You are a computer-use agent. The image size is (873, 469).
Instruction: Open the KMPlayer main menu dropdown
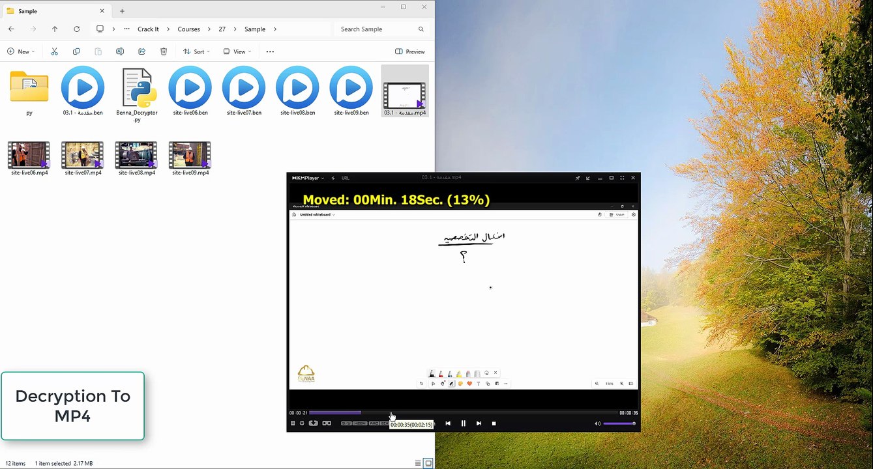tap(308, 178)
